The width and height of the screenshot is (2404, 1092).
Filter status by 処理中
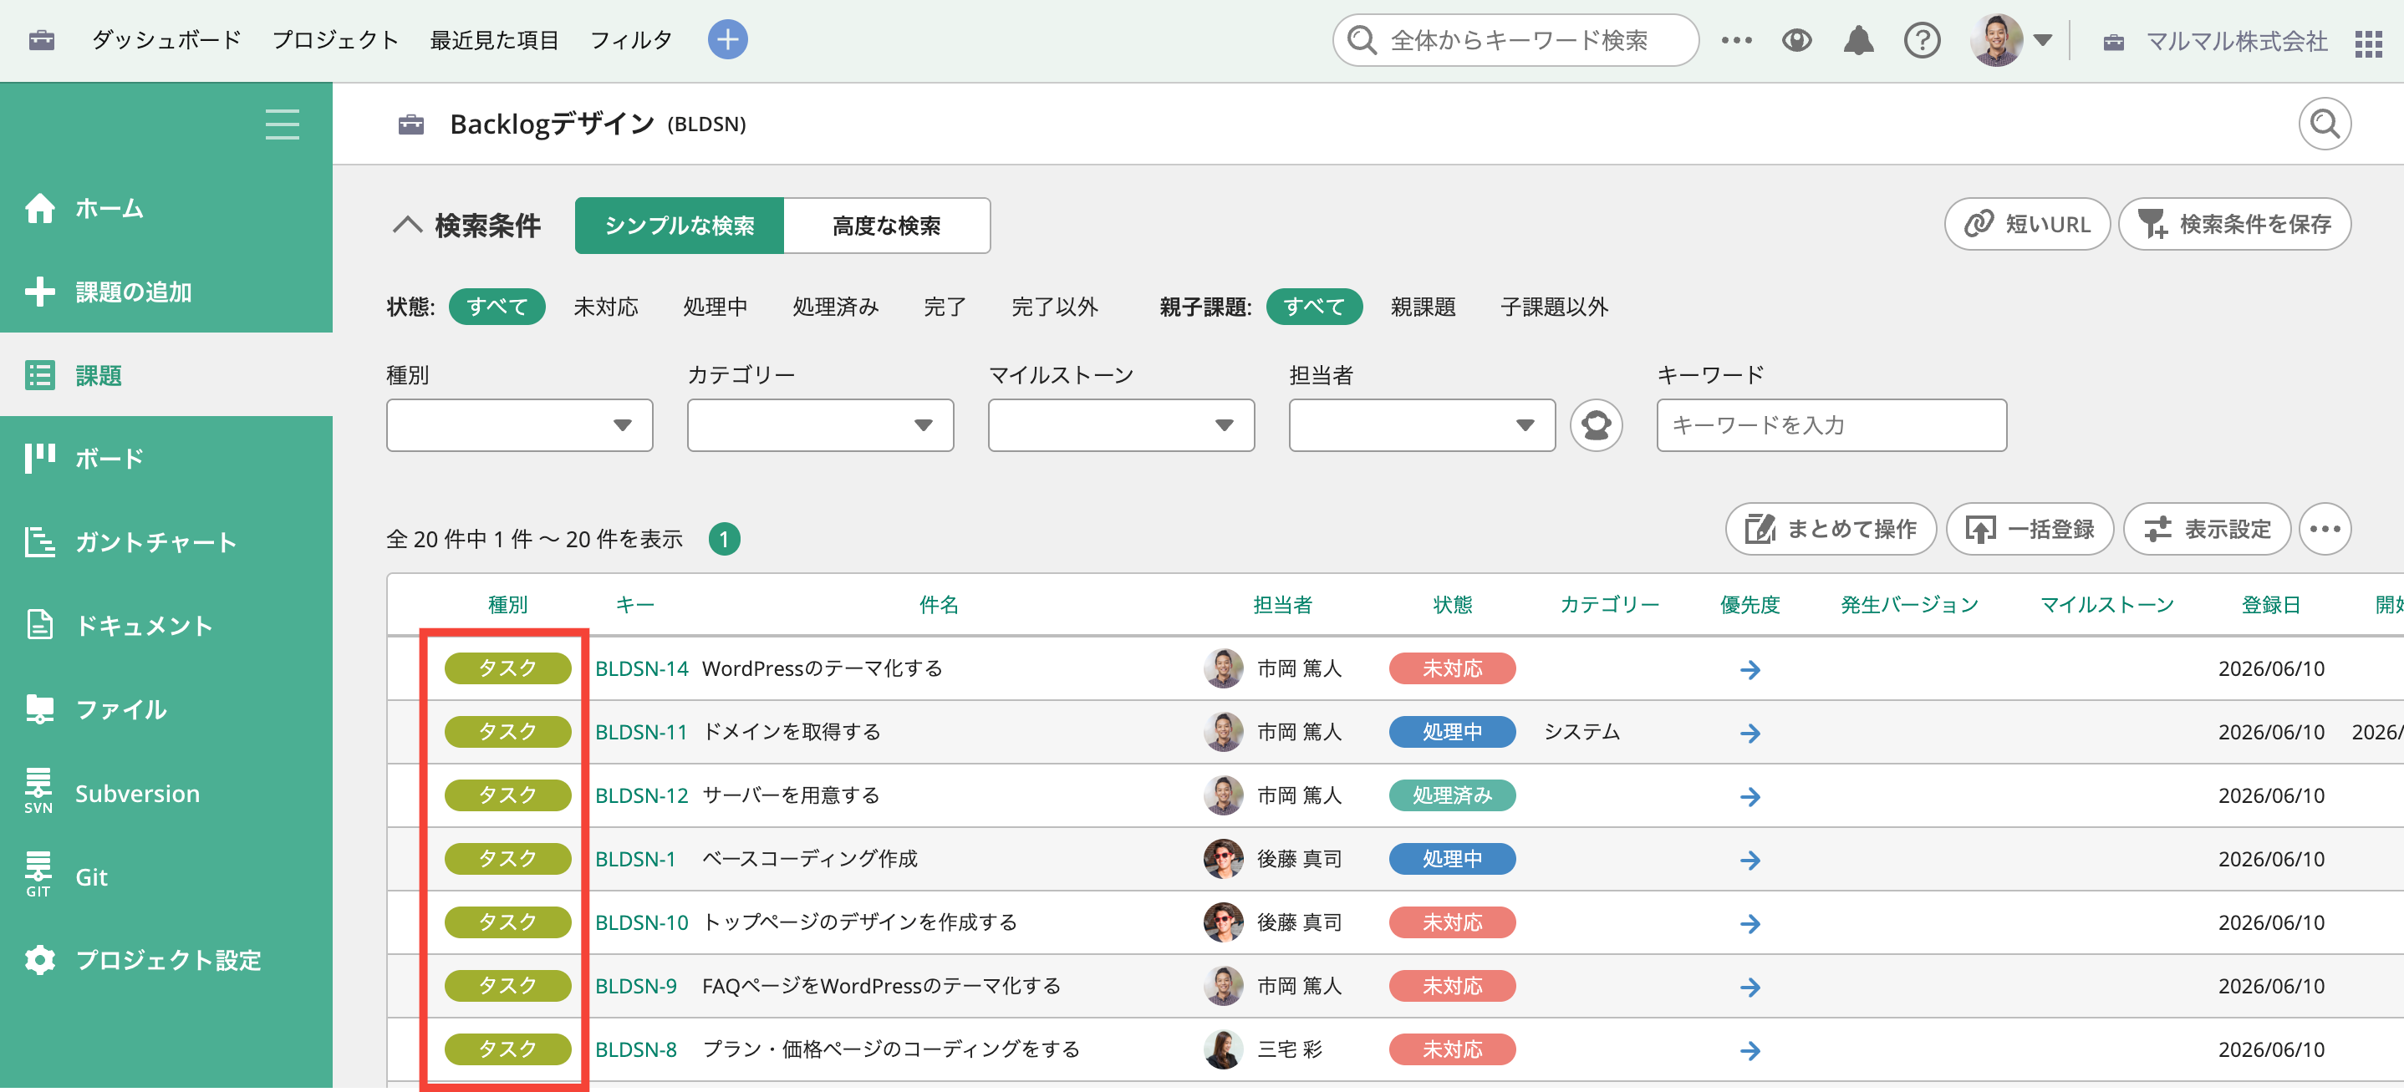pyautogui.click(x=715, y=307)
